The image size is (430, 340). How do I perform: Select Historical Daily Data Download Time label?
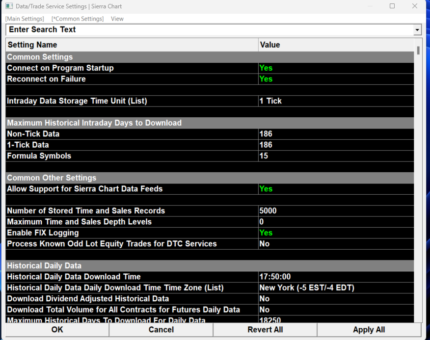tap(74, 276)
